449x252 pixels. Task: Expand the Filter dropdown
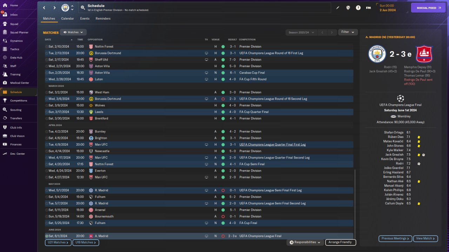click(348, 32)
